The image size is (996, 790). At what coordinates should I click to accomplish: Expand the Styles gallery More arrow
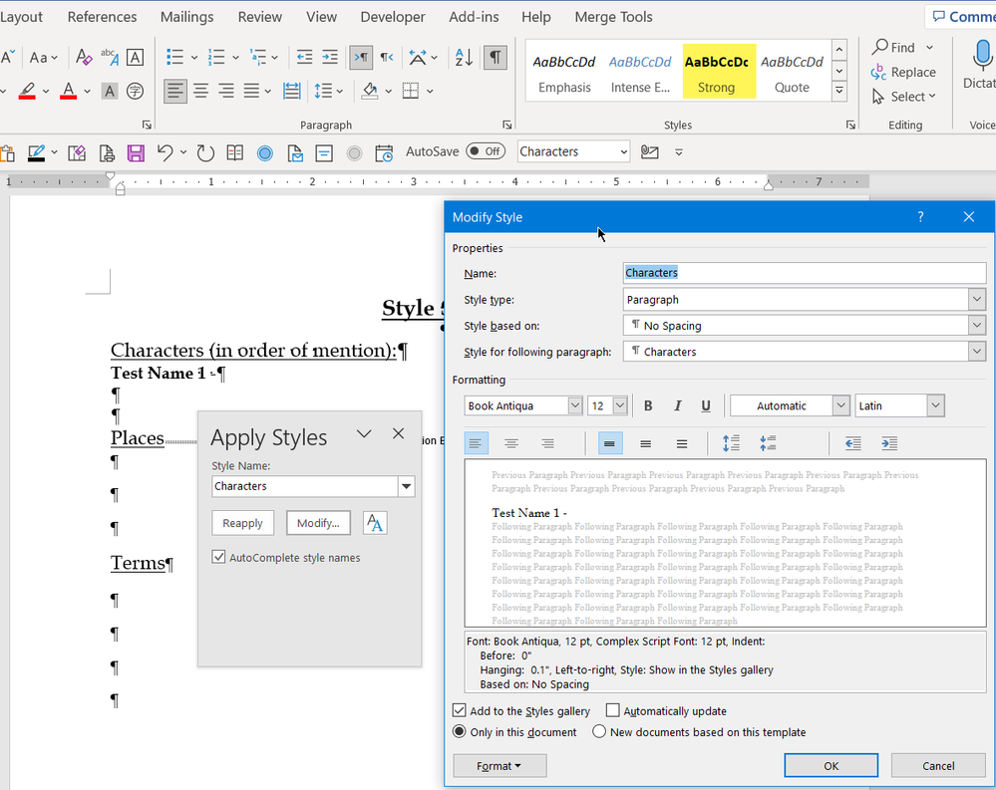[839, 91]
